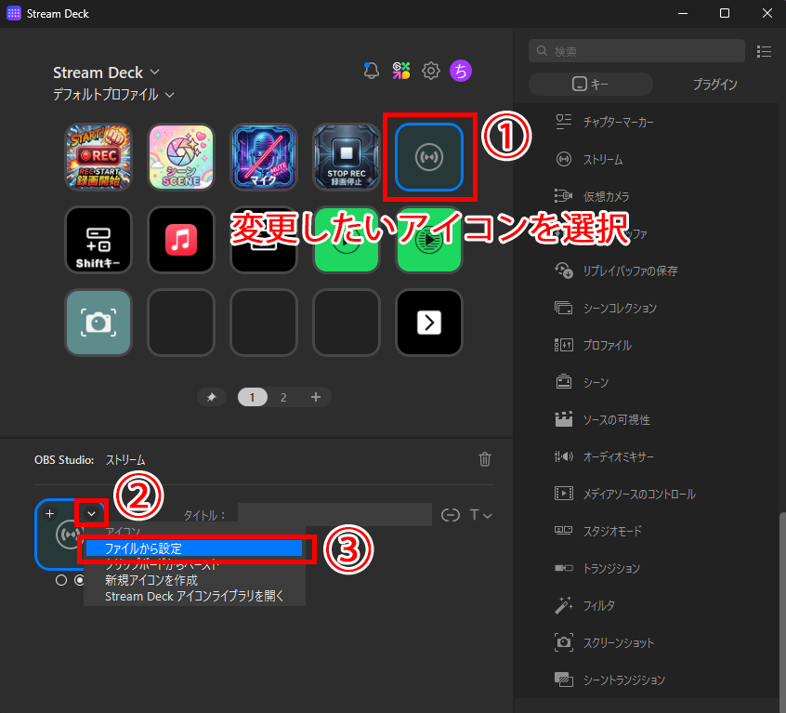Screen dimensions: 786x713
Task: Choose Stream Deck アイコンライブラリを開く
Action: pos(194,596)
